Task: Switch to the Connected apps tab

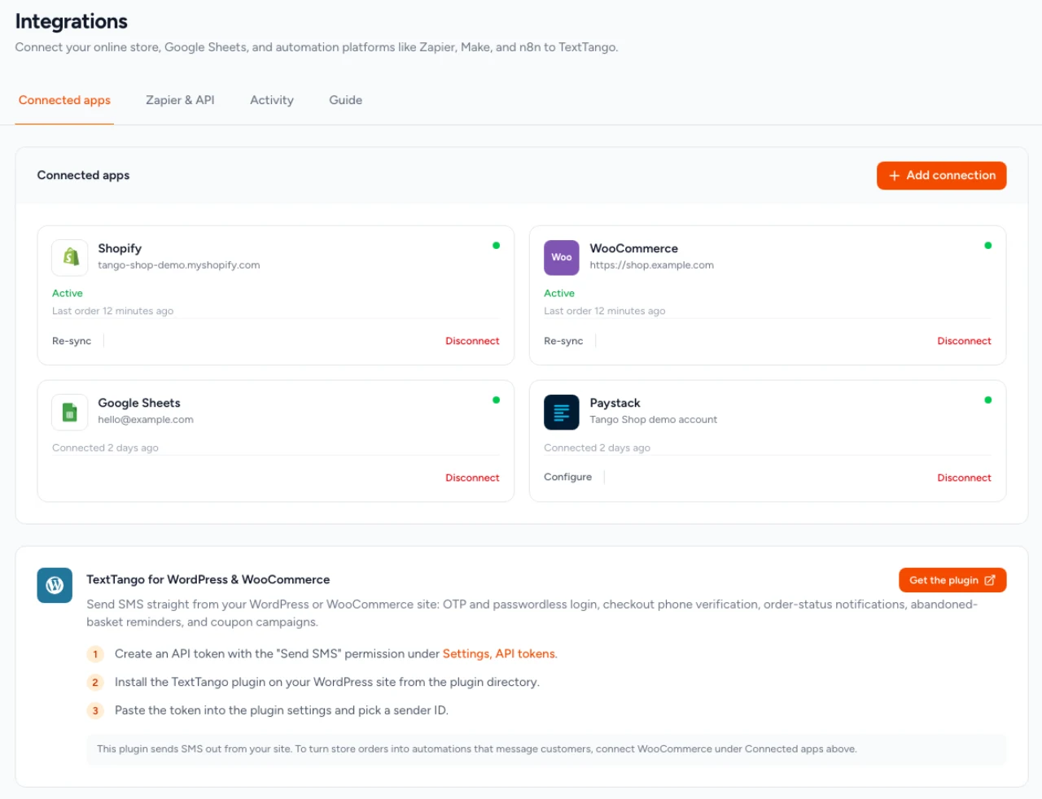Action: [x=64, y=100]
